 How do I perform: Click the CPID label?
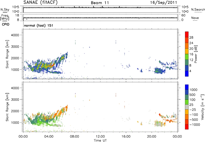(x=6, y=24)
